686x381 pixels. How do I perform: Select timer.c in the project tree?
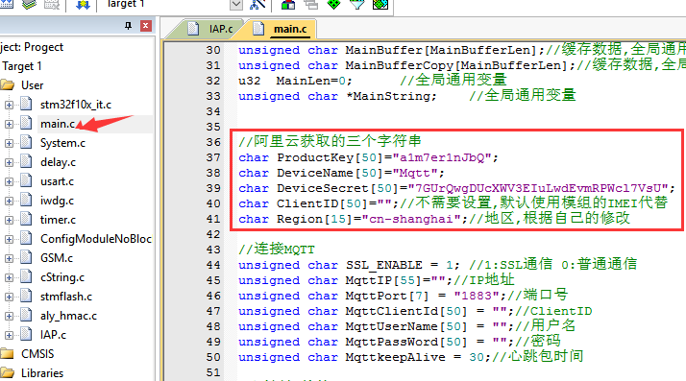coord(58,220)
